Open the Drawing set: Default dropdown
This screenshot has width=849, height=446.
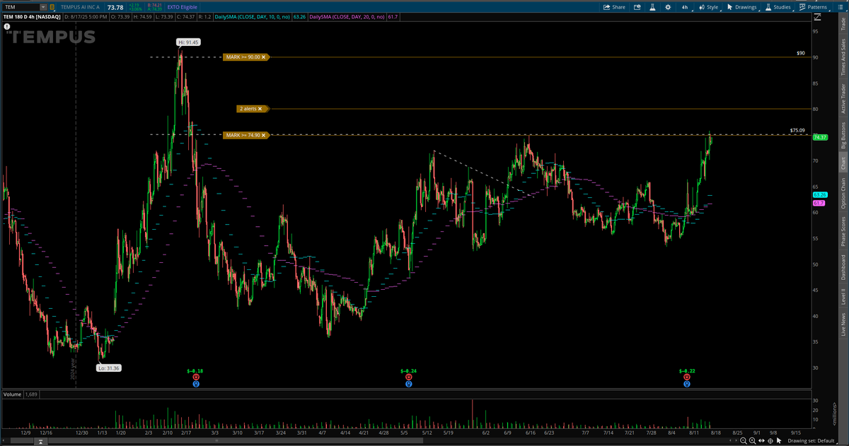(x=812, y=441)
